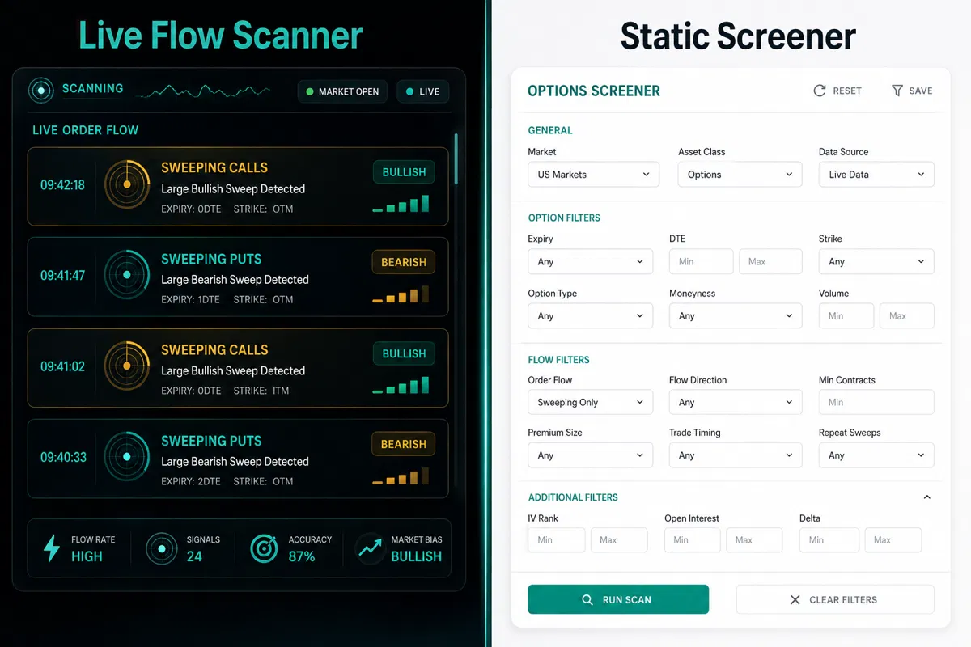Image resolution: width=971 pixels, height=647 pixels.
Task: Click the 09:41:02 timestamp
Action: click(x=62, y=366)
